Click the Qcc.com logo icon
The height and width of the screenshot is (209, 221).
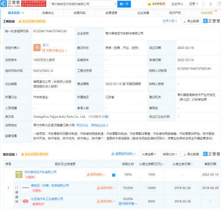4,4
